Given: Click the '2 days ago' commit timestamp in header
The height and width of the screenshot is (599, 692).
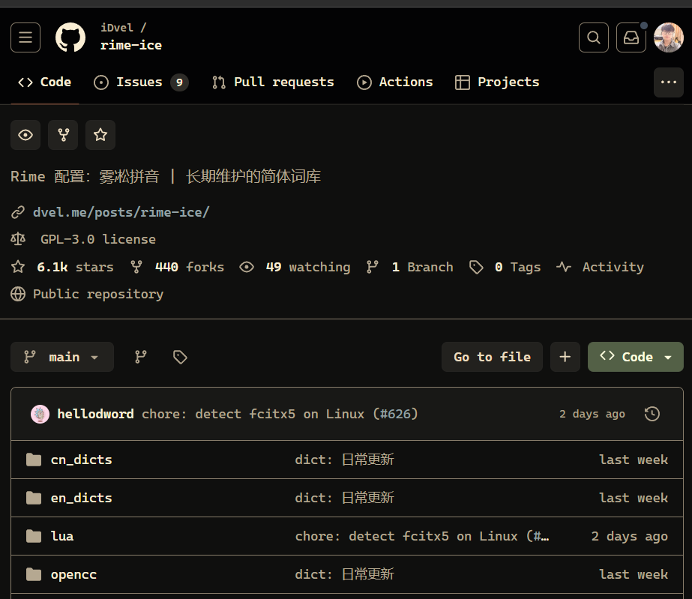Looking at the screenshot, I should click(x=592, y=414).
